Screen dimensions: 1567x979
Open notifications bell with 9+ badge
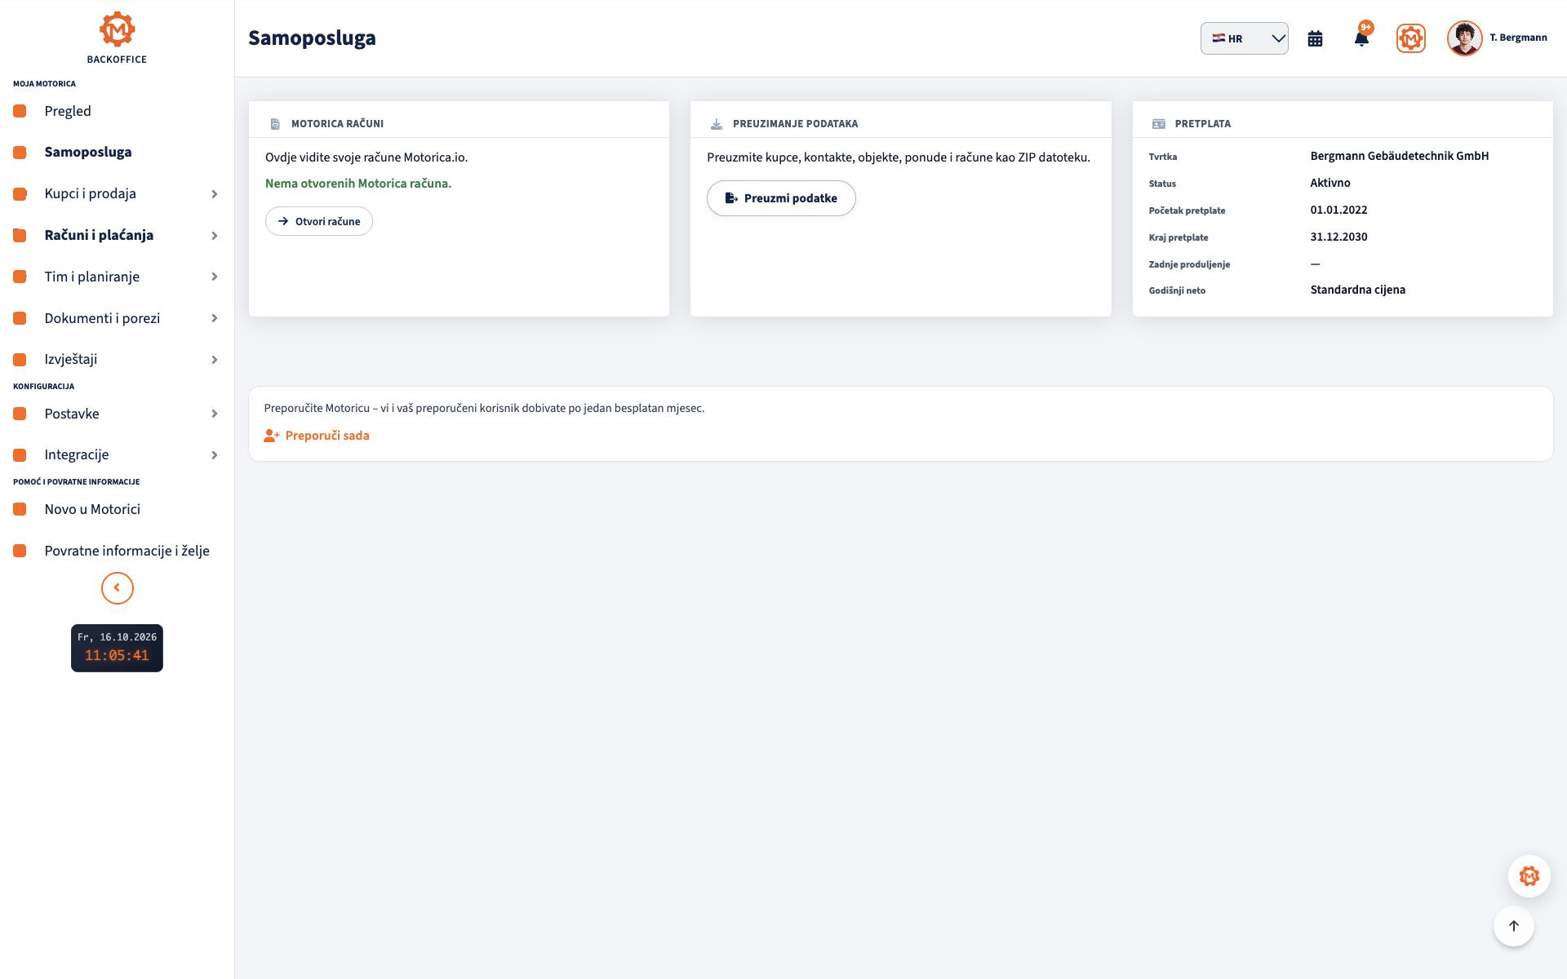1361,38
